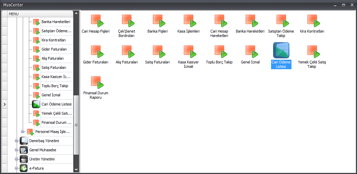Screen dimensions: 357x174
Task: Select Toplu Borç Takip in menu tree
Action: pos(55,86)
